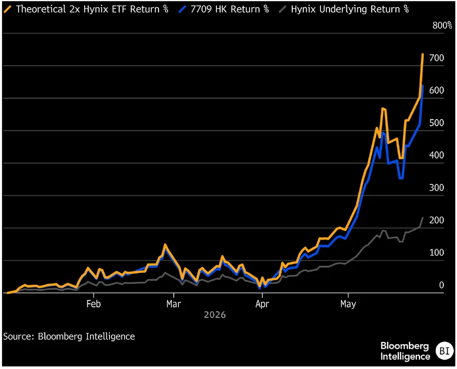Image resolution: width=457 pixels, height=369 pixels.
Task: Click the gray Hynix Underlying legend marker
Action: tap(282, 9)
